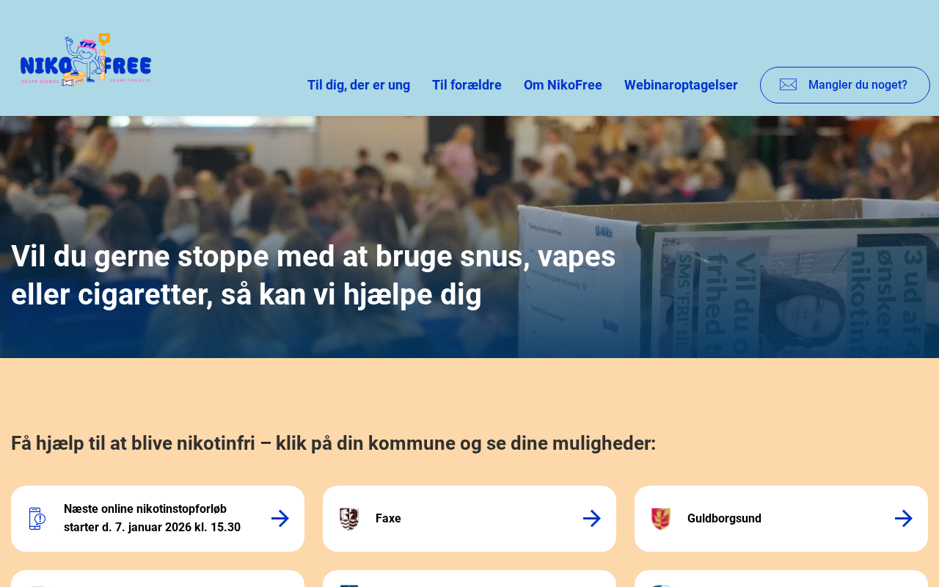Click the 'Få hjælp til at blive nikotinfri' heading
Image resolution: width=939 pixels, height=587 pixels.
coord(334,443)
